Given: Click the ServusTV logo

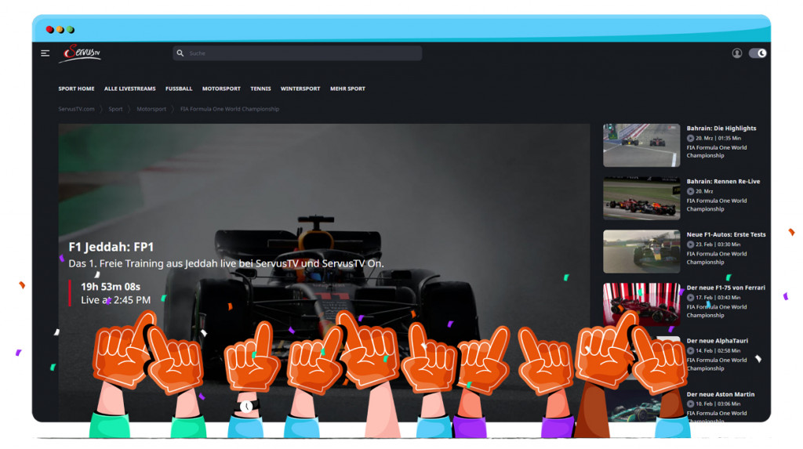Looking at the screenshot, I should pyautogui.click(x=81, y=53).
